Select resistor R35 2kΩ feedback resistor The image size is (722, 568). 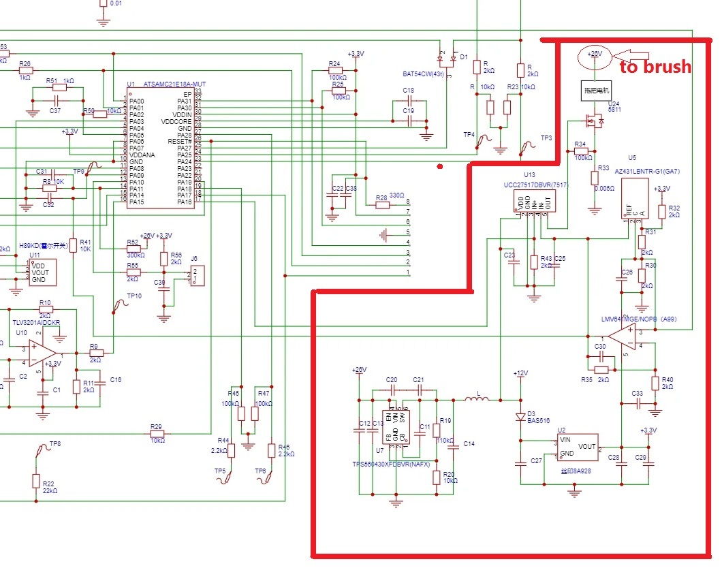[x=601, y=370]
